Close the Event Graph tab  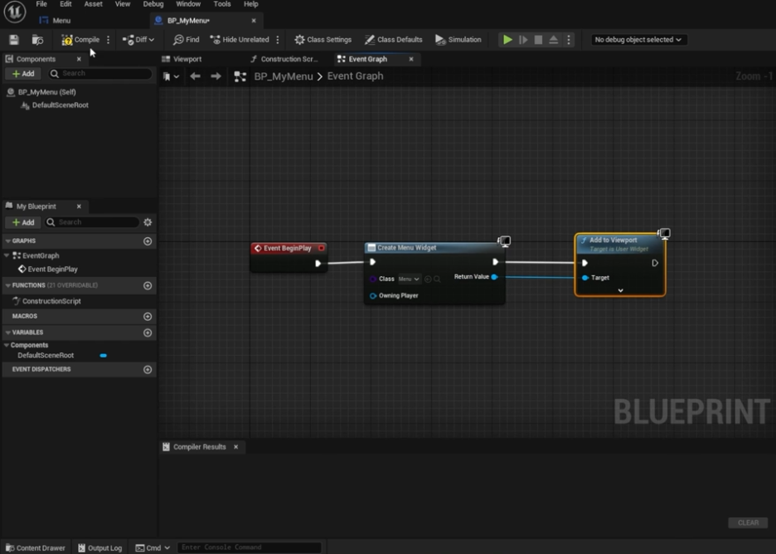410,59
